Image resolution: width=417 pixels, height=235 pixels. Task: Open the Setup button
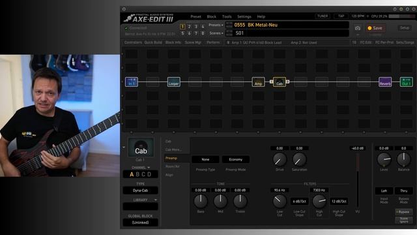pos(405,28)
